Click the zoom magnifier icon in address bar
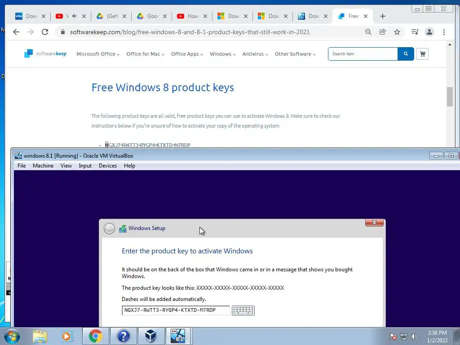Image resolution: width=460 pixels, height=345 pixels. tap(368, 32)
